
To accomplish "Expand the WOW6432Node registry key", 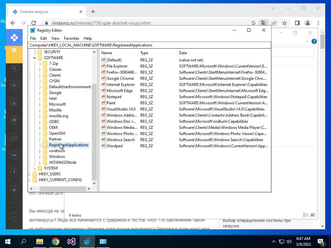I will coord(40,163).
